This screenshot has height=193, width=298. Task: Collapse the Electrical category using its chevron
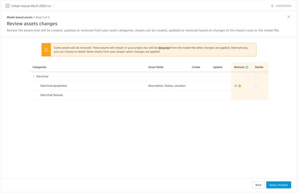[34, 76]
